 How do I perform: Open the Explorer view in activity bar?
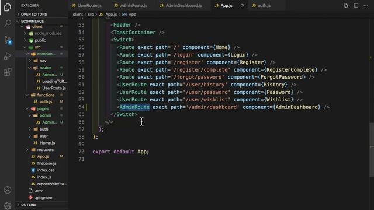pyautogui.click(x=8, y=8)
